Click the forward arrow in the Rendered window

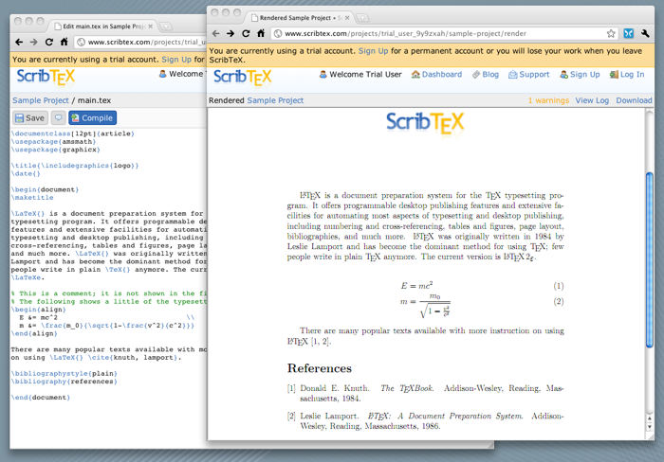[x=231, y=33]
